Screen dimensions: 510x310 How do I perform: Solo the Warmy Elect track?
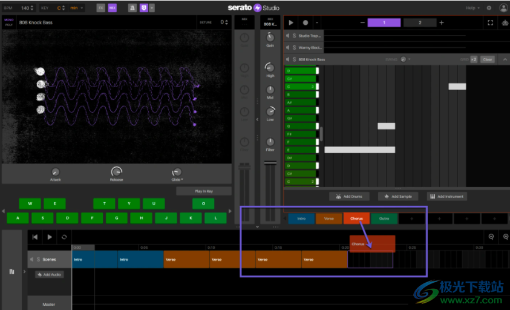tap(295, 48)
